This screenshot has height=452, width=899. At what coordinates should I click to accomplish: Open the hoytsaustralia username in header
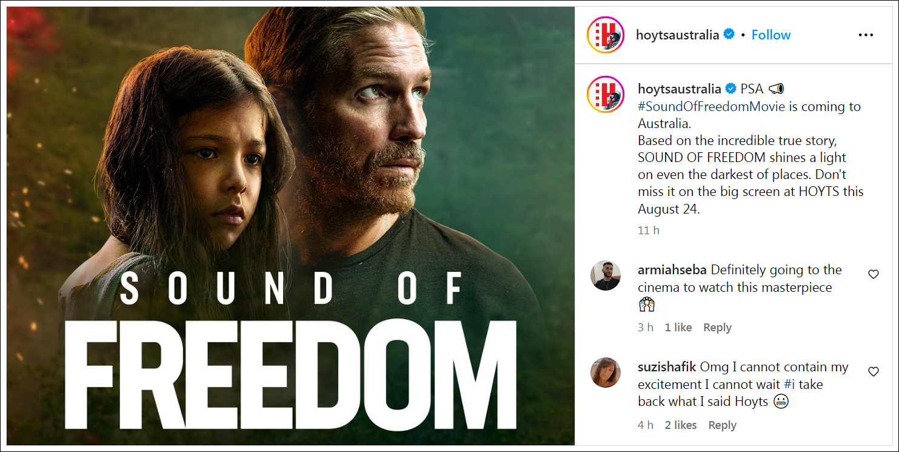coord(677,35)
